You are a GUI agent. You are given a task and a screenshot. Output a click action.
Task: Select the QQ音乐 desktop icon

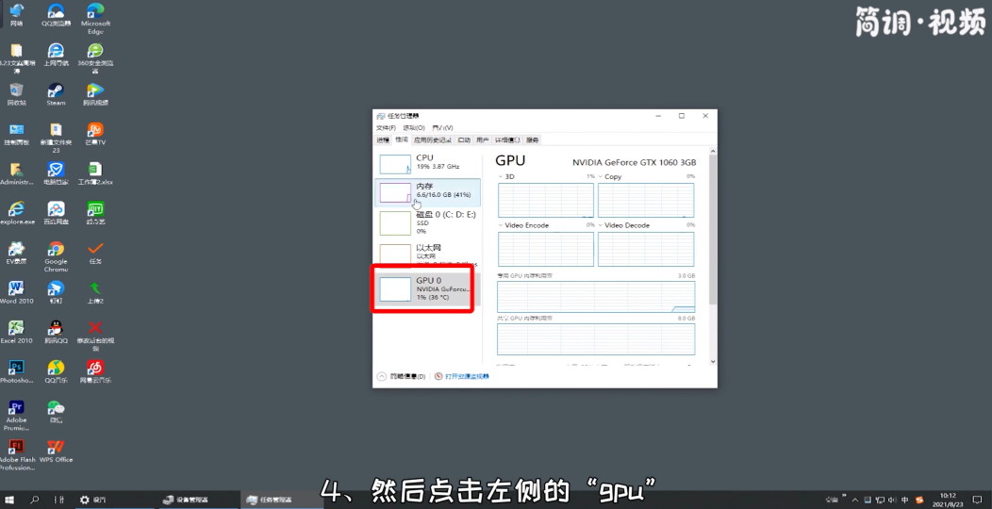coord(56,371)
